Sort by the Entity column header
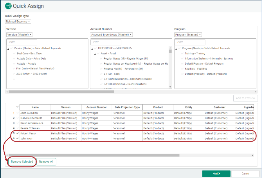 click(189, 107)
